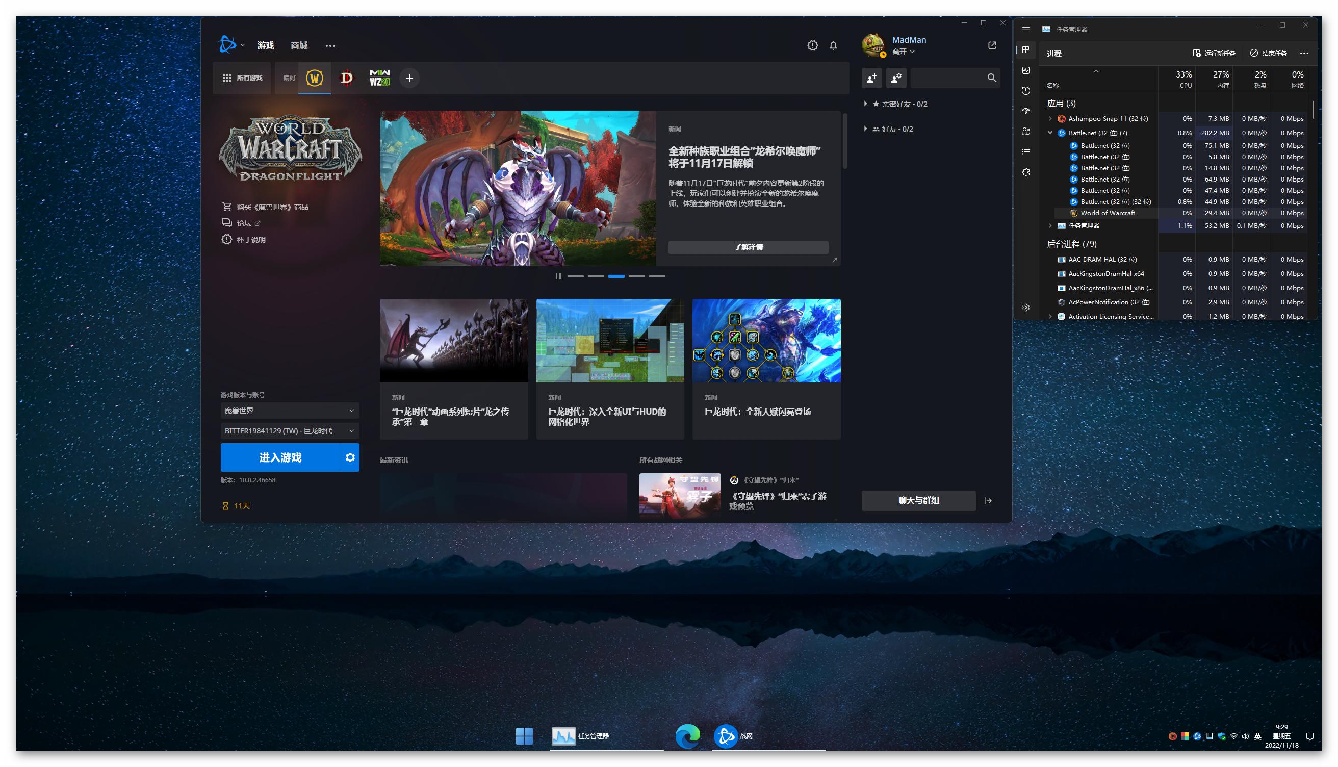This screenshot has height=767, width=1338.
Task: Open the MadMan status dropdown 离开
Action: pyautogui.click(x=904, y=52)
